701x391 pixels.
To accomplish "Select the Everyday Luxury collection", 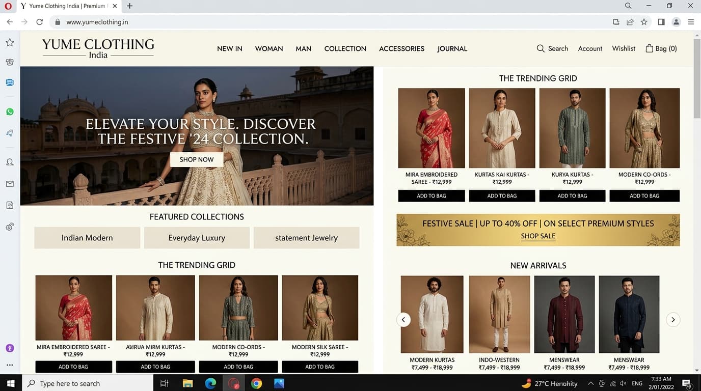I will coord(197,238).
